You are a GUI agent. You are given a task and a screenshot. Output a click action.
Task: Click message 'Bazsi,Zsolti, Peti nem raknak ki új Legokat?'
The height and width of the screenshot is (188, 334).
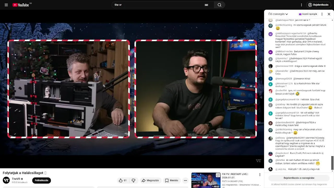click(299, 155)
